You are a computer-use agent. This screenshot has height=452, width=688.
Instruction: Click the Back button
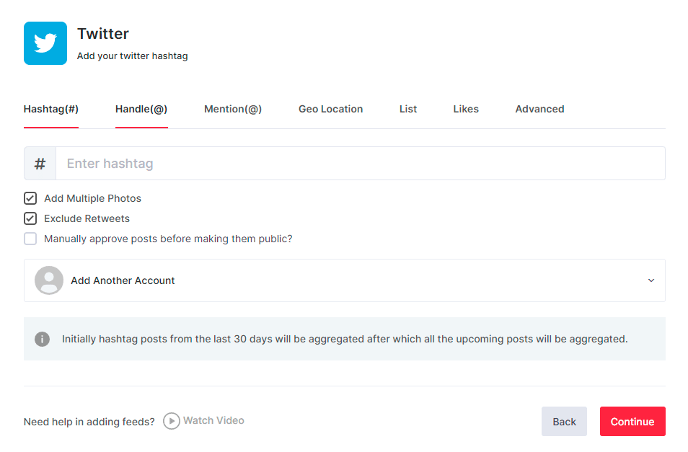[x=564, y=422]
